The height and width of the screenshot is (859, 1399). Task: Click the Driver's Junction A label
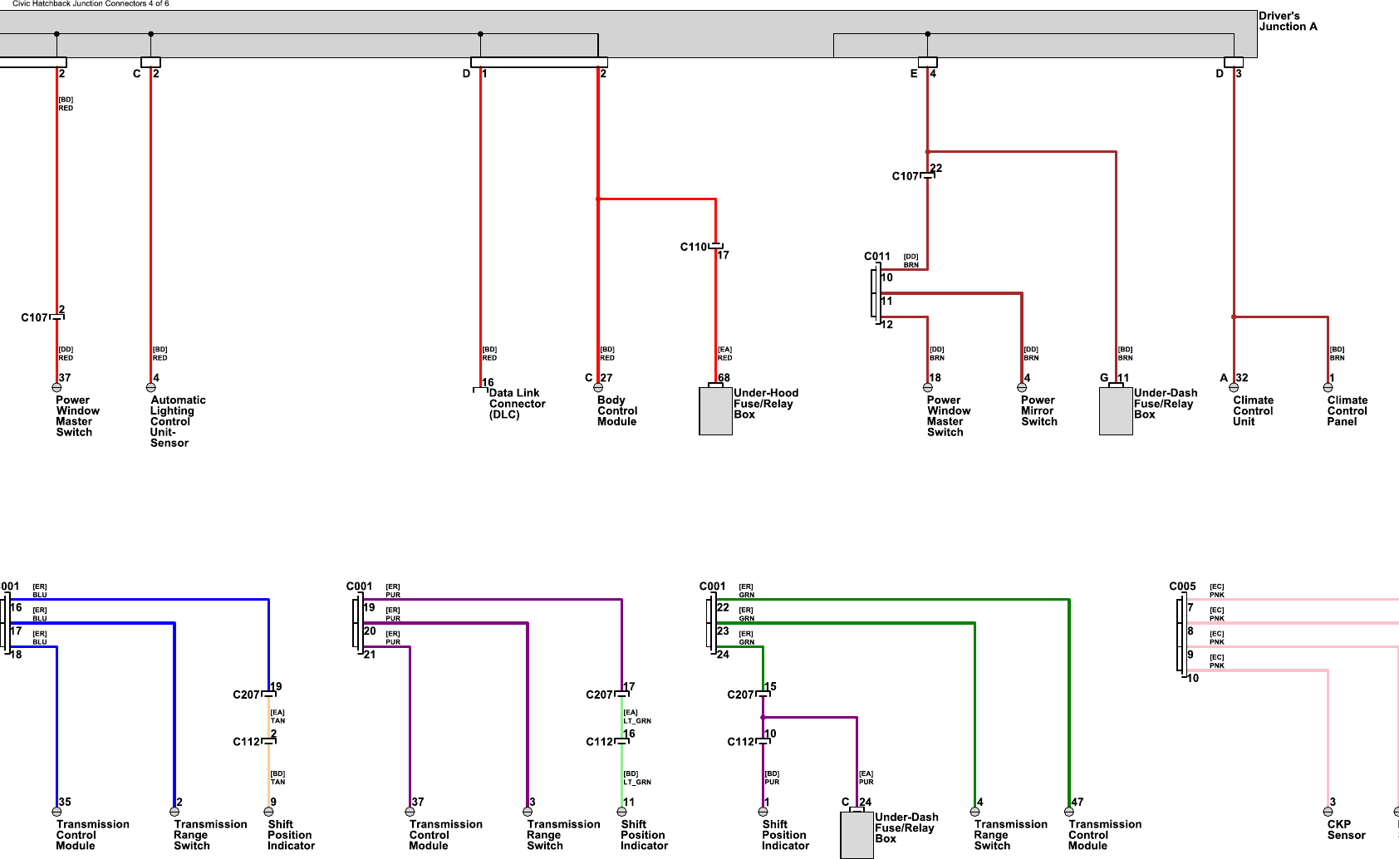(x=1287, y=21)
